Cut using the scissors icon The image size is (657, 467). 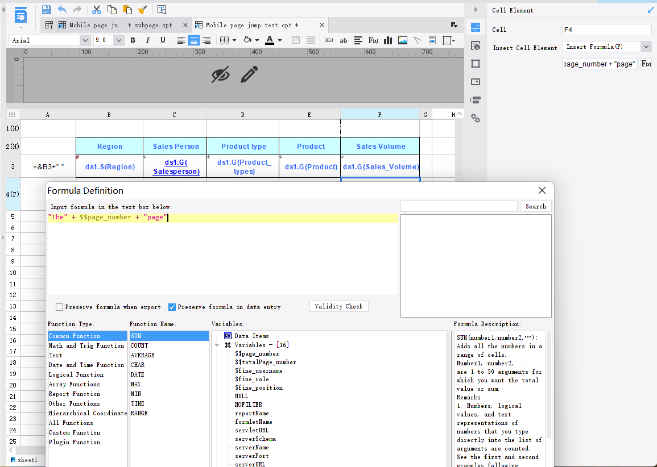click(97, 10)
